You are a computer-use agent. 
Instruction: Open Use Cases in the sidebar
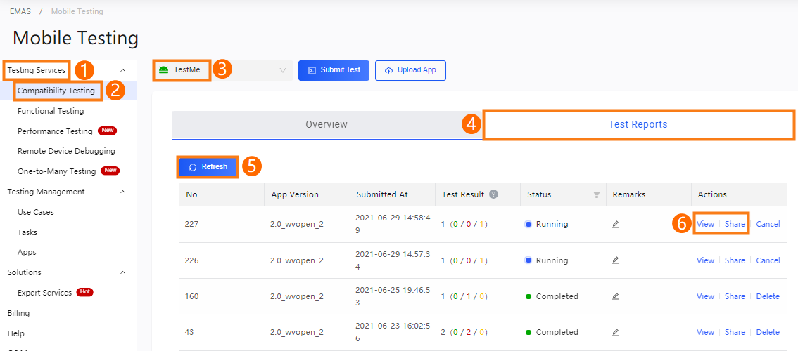tap(36, 212)
